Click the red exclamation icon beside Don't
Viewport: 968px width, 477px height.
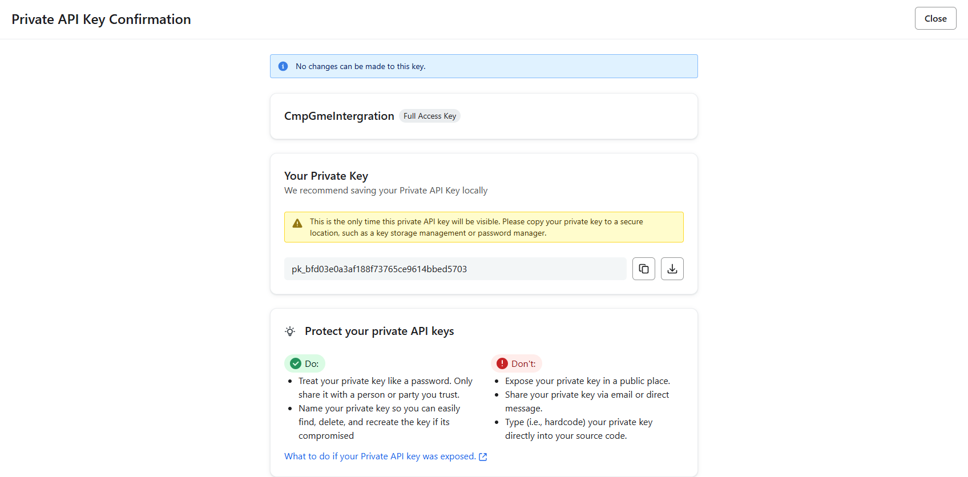pos(502,363)
